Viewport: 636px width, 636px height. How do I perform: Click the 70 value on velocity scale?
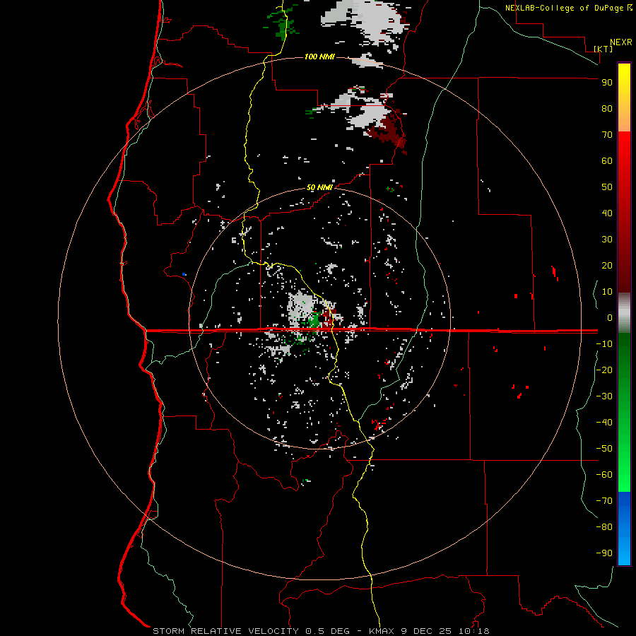coord(607,135)
